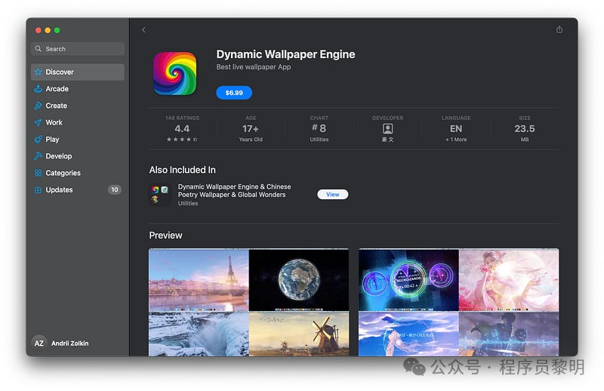Image resolution: width=604 pixels, height=391 pixels.
Task: Click the AZ account avatar
Action: click(x=39, y=343)
